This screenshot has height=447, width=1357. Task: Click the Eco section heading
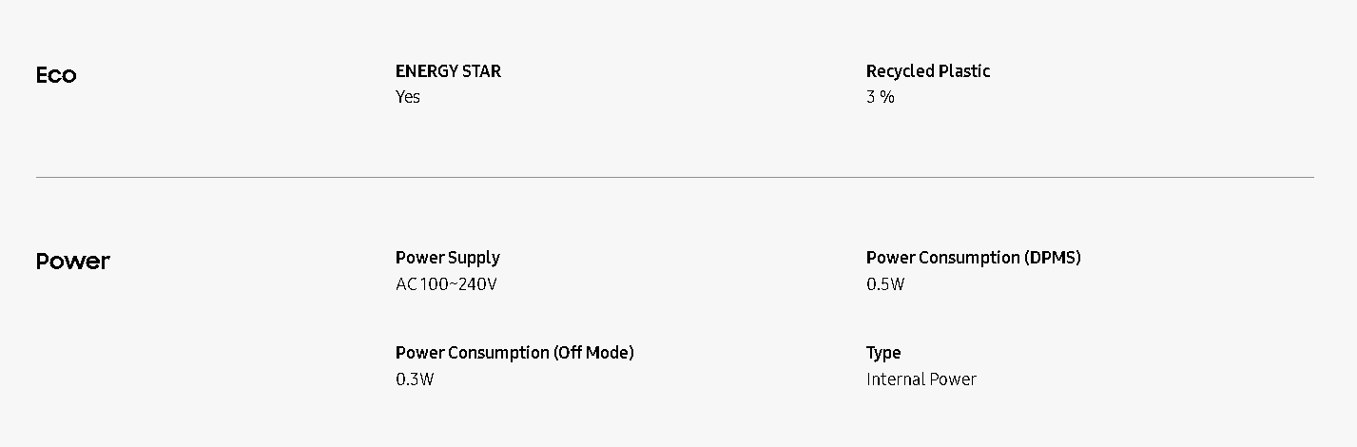click(56, 75)
